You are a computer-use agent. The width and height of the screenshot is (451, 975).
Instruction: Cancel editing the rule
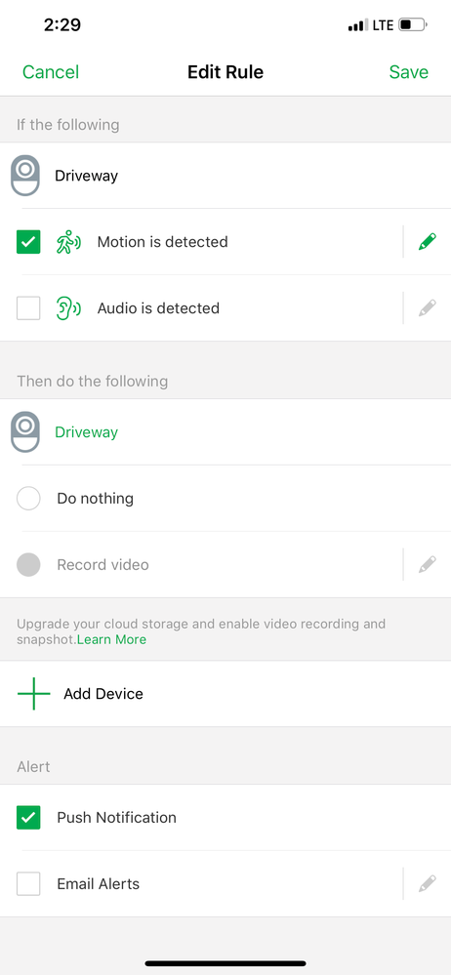(x=51, y=72)
